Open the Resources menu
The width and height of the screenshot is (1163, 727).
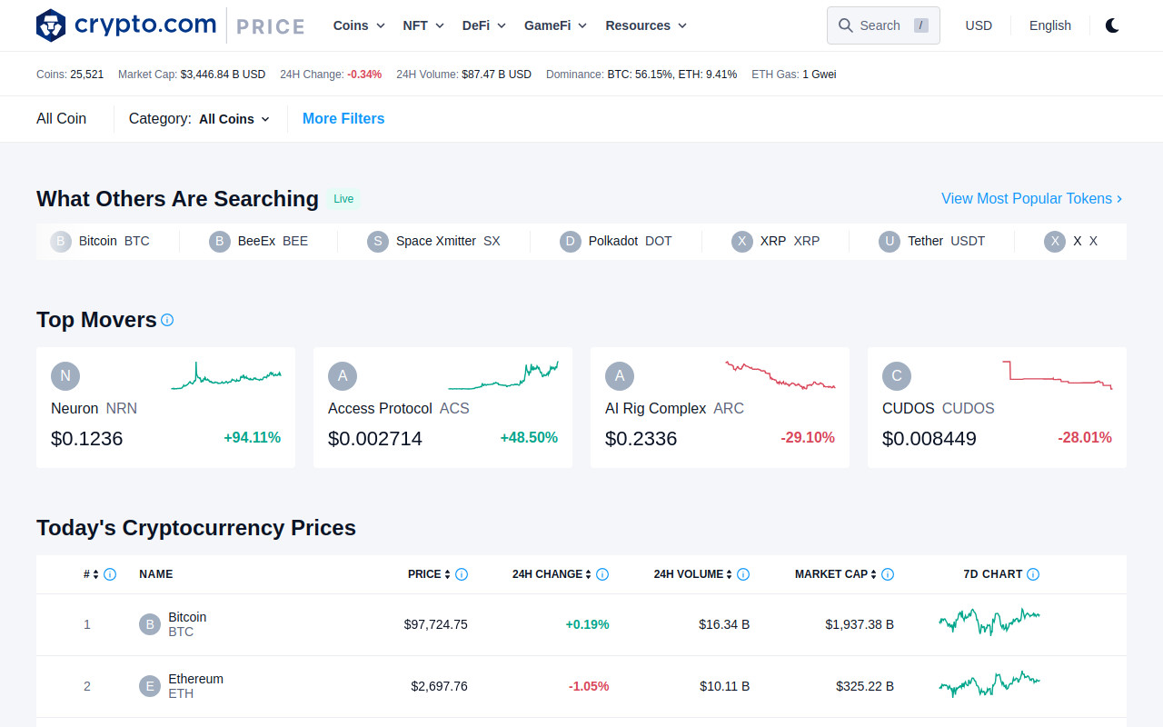(646, 25)
